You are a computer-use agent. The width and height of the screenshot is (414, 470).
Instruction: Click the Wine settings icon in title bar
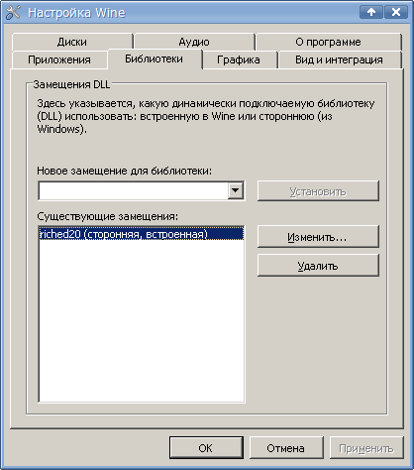point(13,13)
